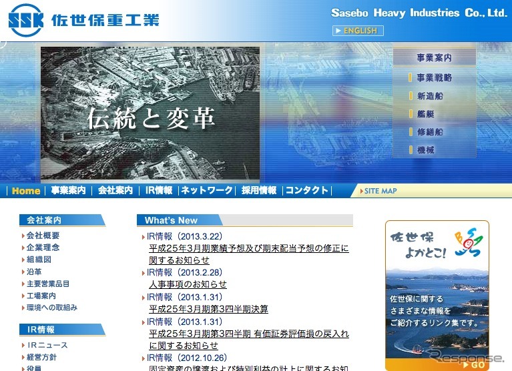Open 経営方針 in the sidebar

(41, 357)
